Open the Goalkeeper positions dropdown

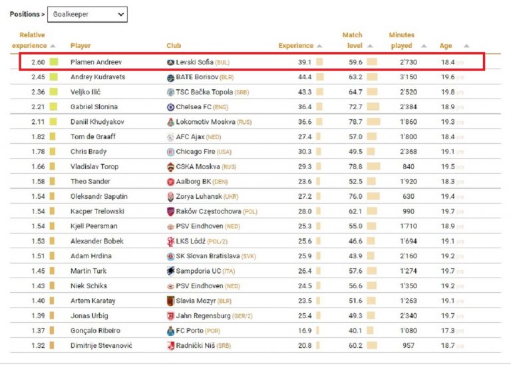(x=87, y=14)
